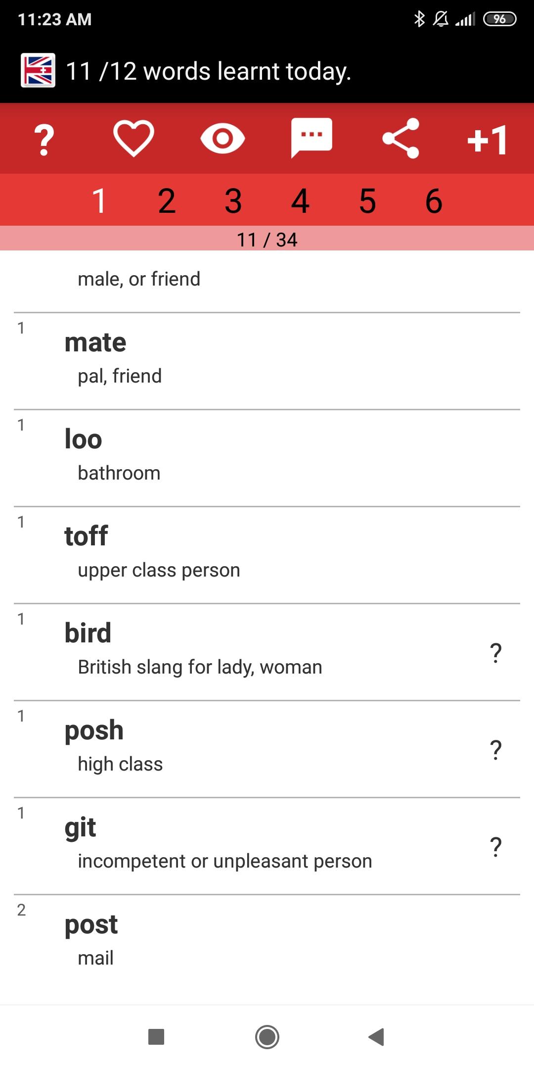Select level tab 3
The height and width of the screenshot is (1069, 534).
[x=233, y=201]
